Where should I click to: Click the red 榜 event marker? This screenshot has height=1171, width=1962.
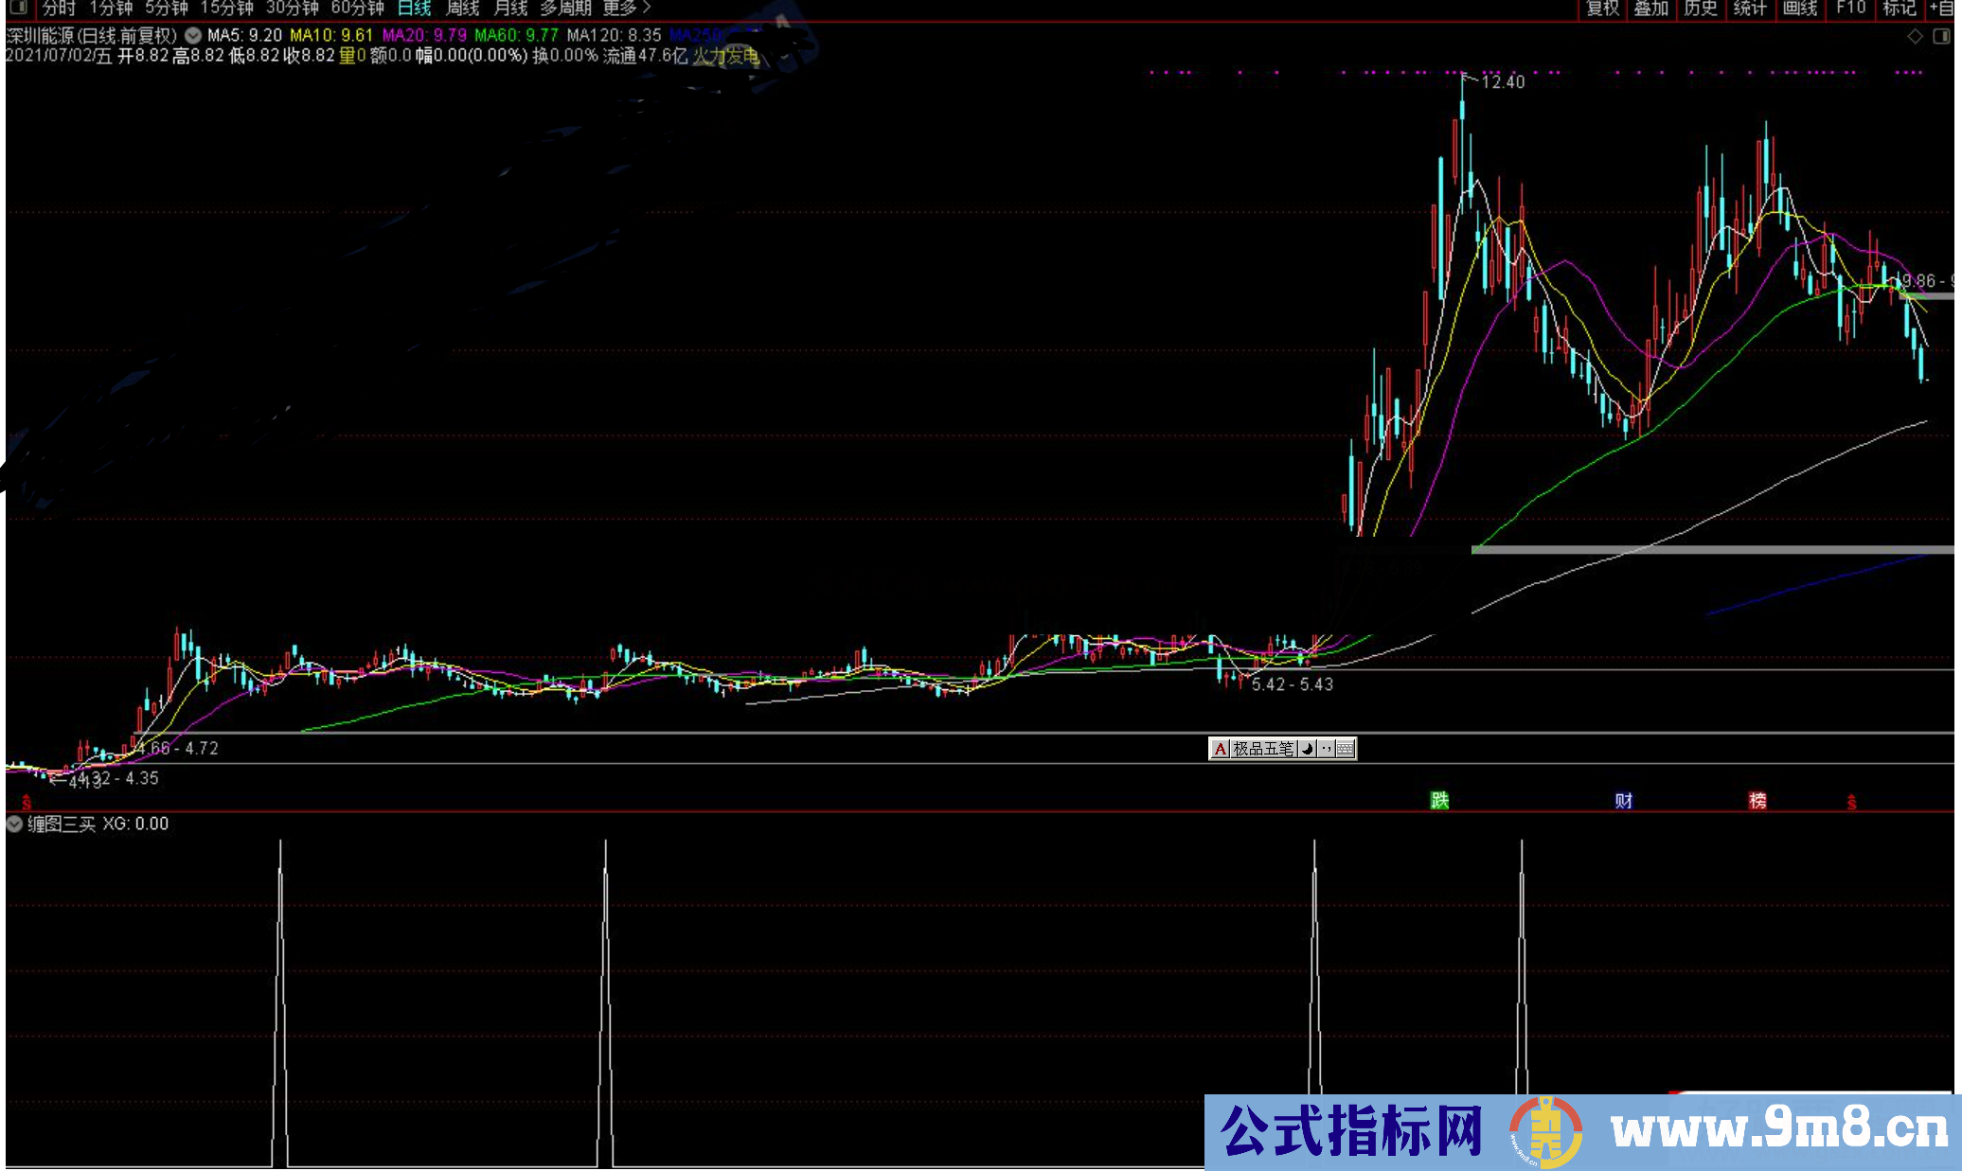tap(1757, 801)
